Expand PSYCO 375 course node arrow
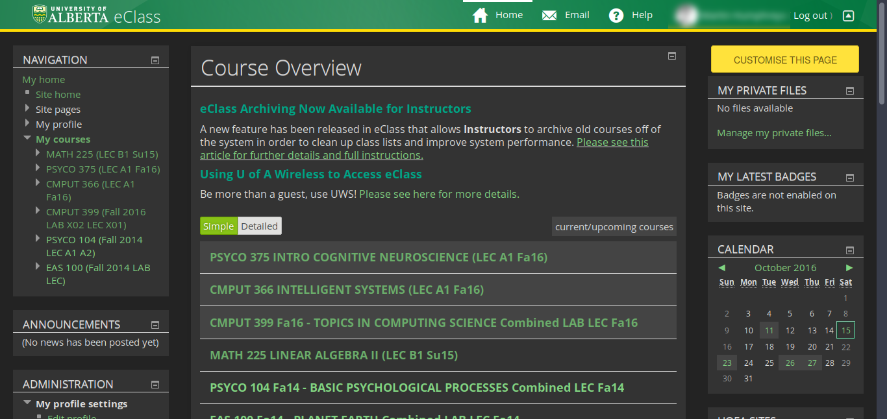This screenshot has width=887, height=419. point(39,169)
